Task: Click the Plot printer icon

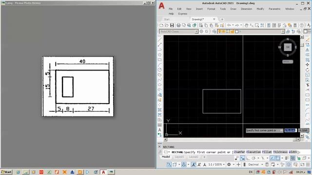Action: pyautogui.click(x=178, y=25)
